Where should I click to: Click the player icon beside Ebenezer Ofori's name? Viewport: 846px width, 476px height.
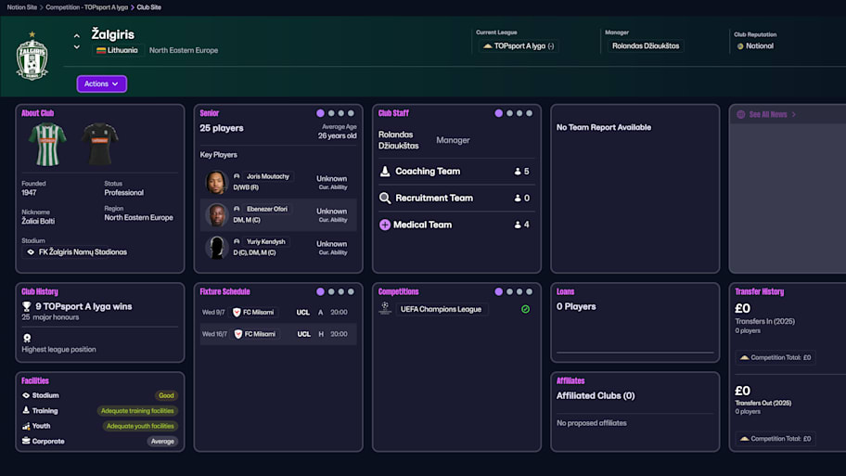[237, 209]
